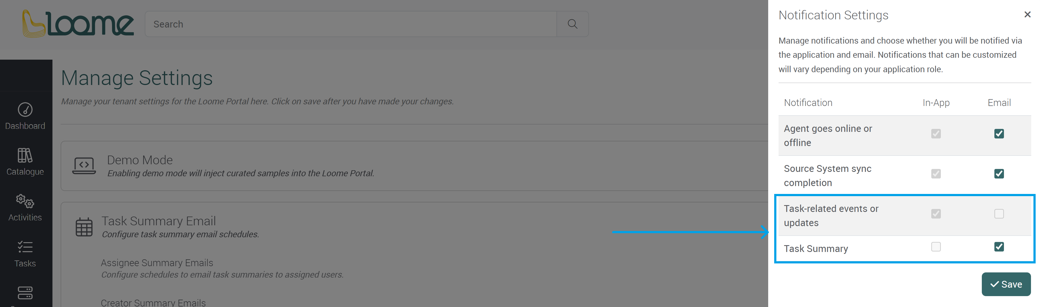
Task: Disable Email notifications for Agent goes online
Action: [x=999, y=133]
